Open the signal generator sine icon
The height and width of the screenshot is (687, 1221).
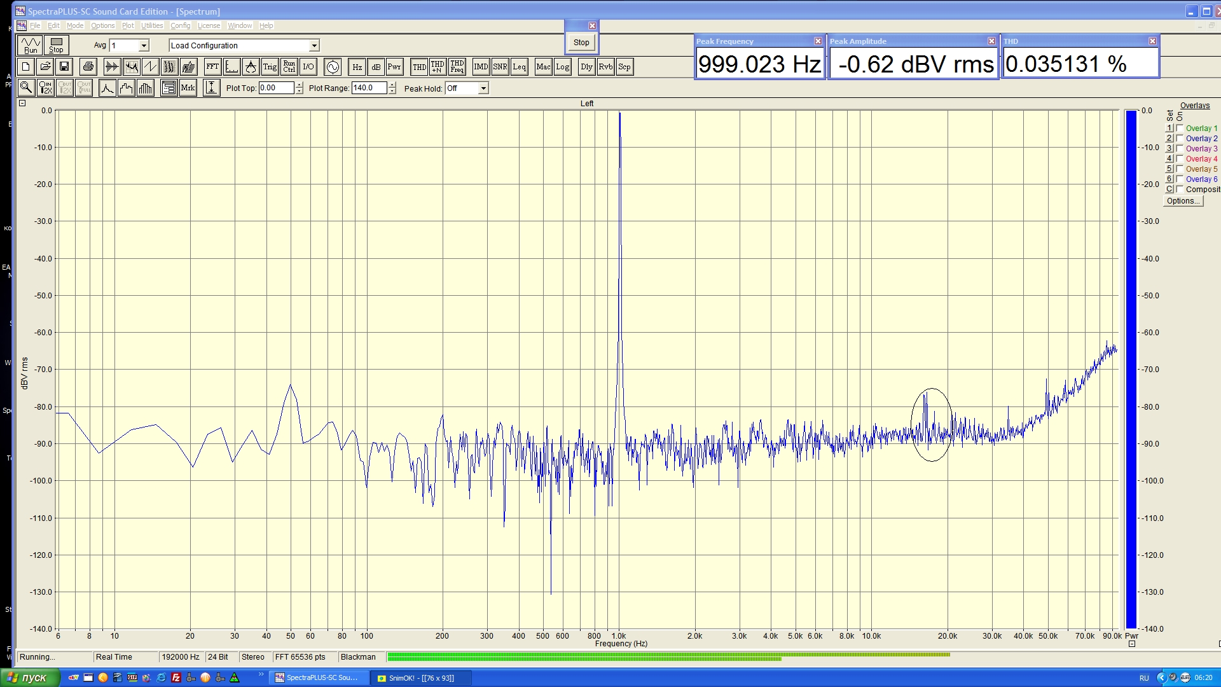pos(333,67)
